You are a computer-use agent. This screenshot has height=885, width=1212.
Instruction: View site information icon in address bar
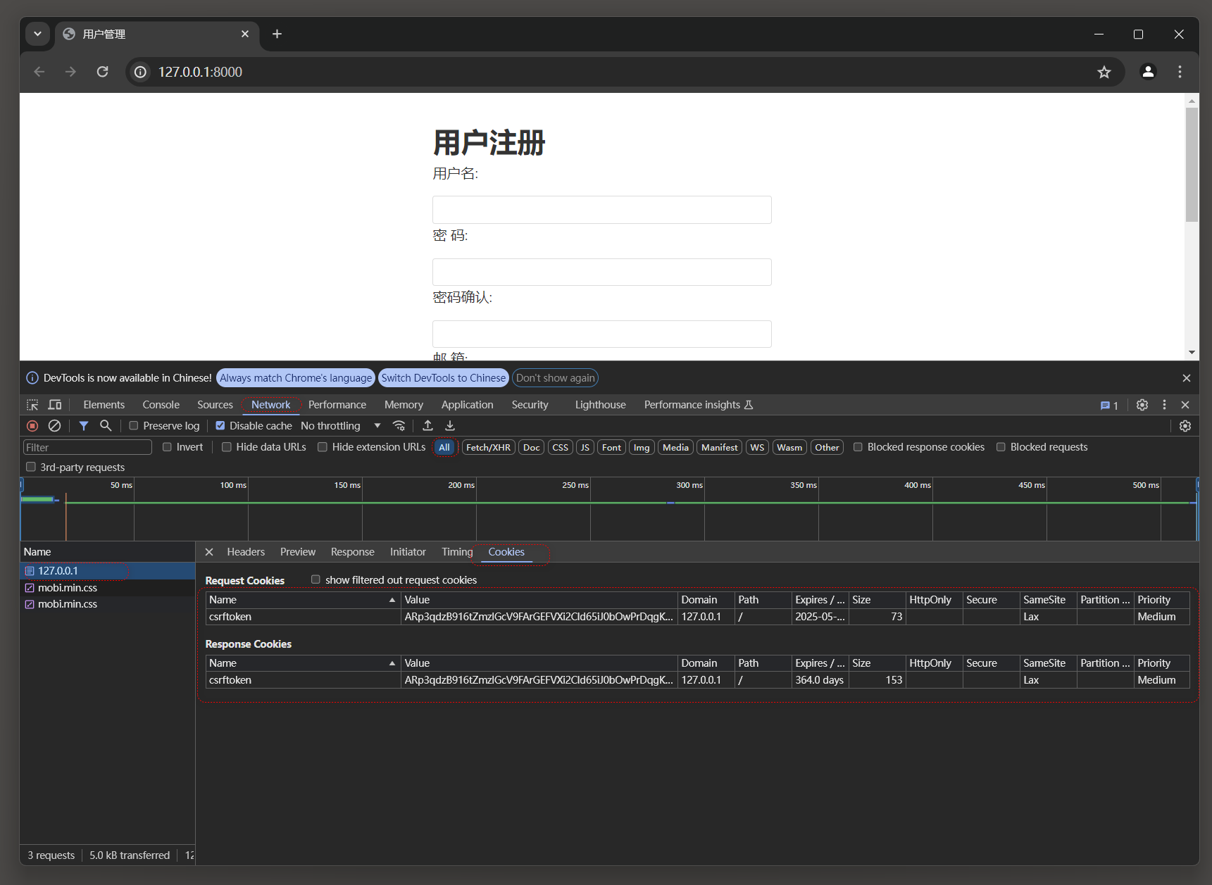[141, 72]
